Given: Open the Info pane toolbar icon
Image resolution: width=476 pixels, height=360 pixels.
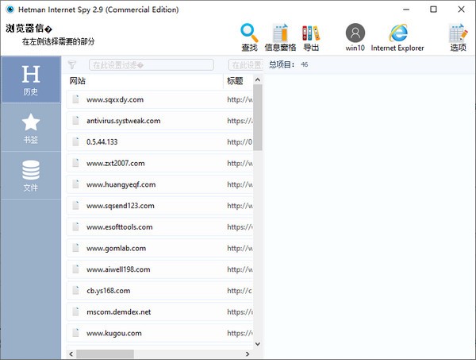Looking at the screenshot, I should coord(279,33).
